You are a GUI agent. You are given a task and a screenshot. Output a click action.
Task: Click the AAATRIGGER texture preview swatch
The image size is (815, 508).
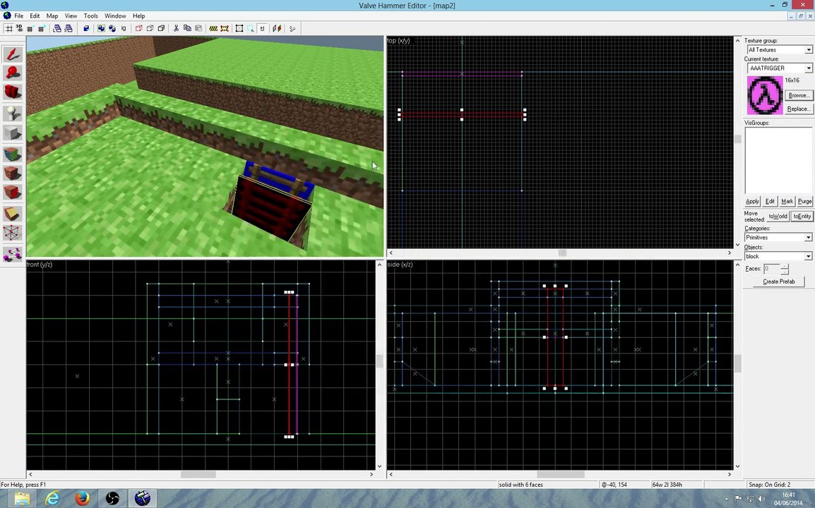(x=765, y=95)
